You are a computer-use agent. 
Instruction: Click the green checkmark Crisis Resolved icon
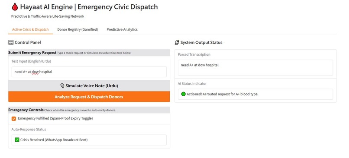click(x=17, y=140)
